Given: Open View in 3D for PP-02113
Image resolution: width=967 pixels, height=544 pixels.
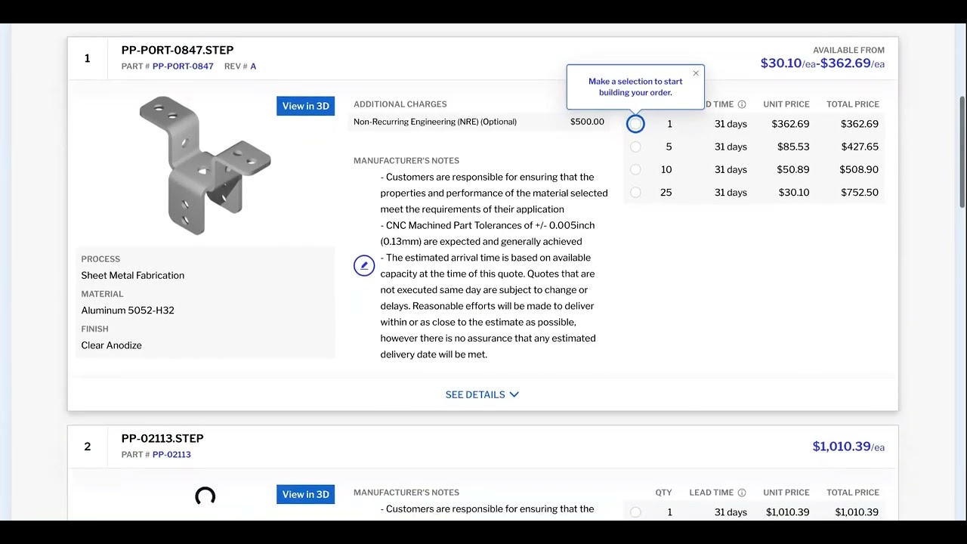Looking at the screenshot, I should (x=305, y=494).
